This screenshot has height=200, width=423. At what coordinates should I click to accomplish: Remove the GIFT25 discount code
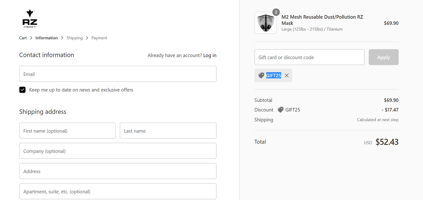pos(287,76)
